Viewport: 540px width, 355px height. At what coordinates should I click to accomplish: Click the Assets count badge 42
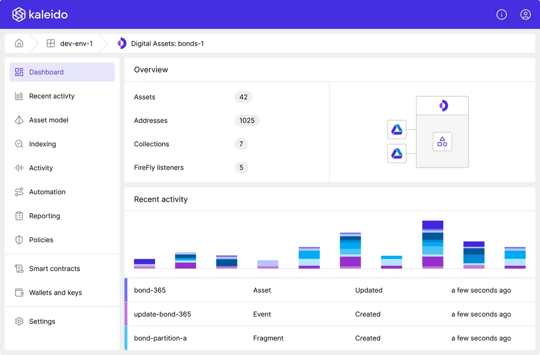coord(243,97)
